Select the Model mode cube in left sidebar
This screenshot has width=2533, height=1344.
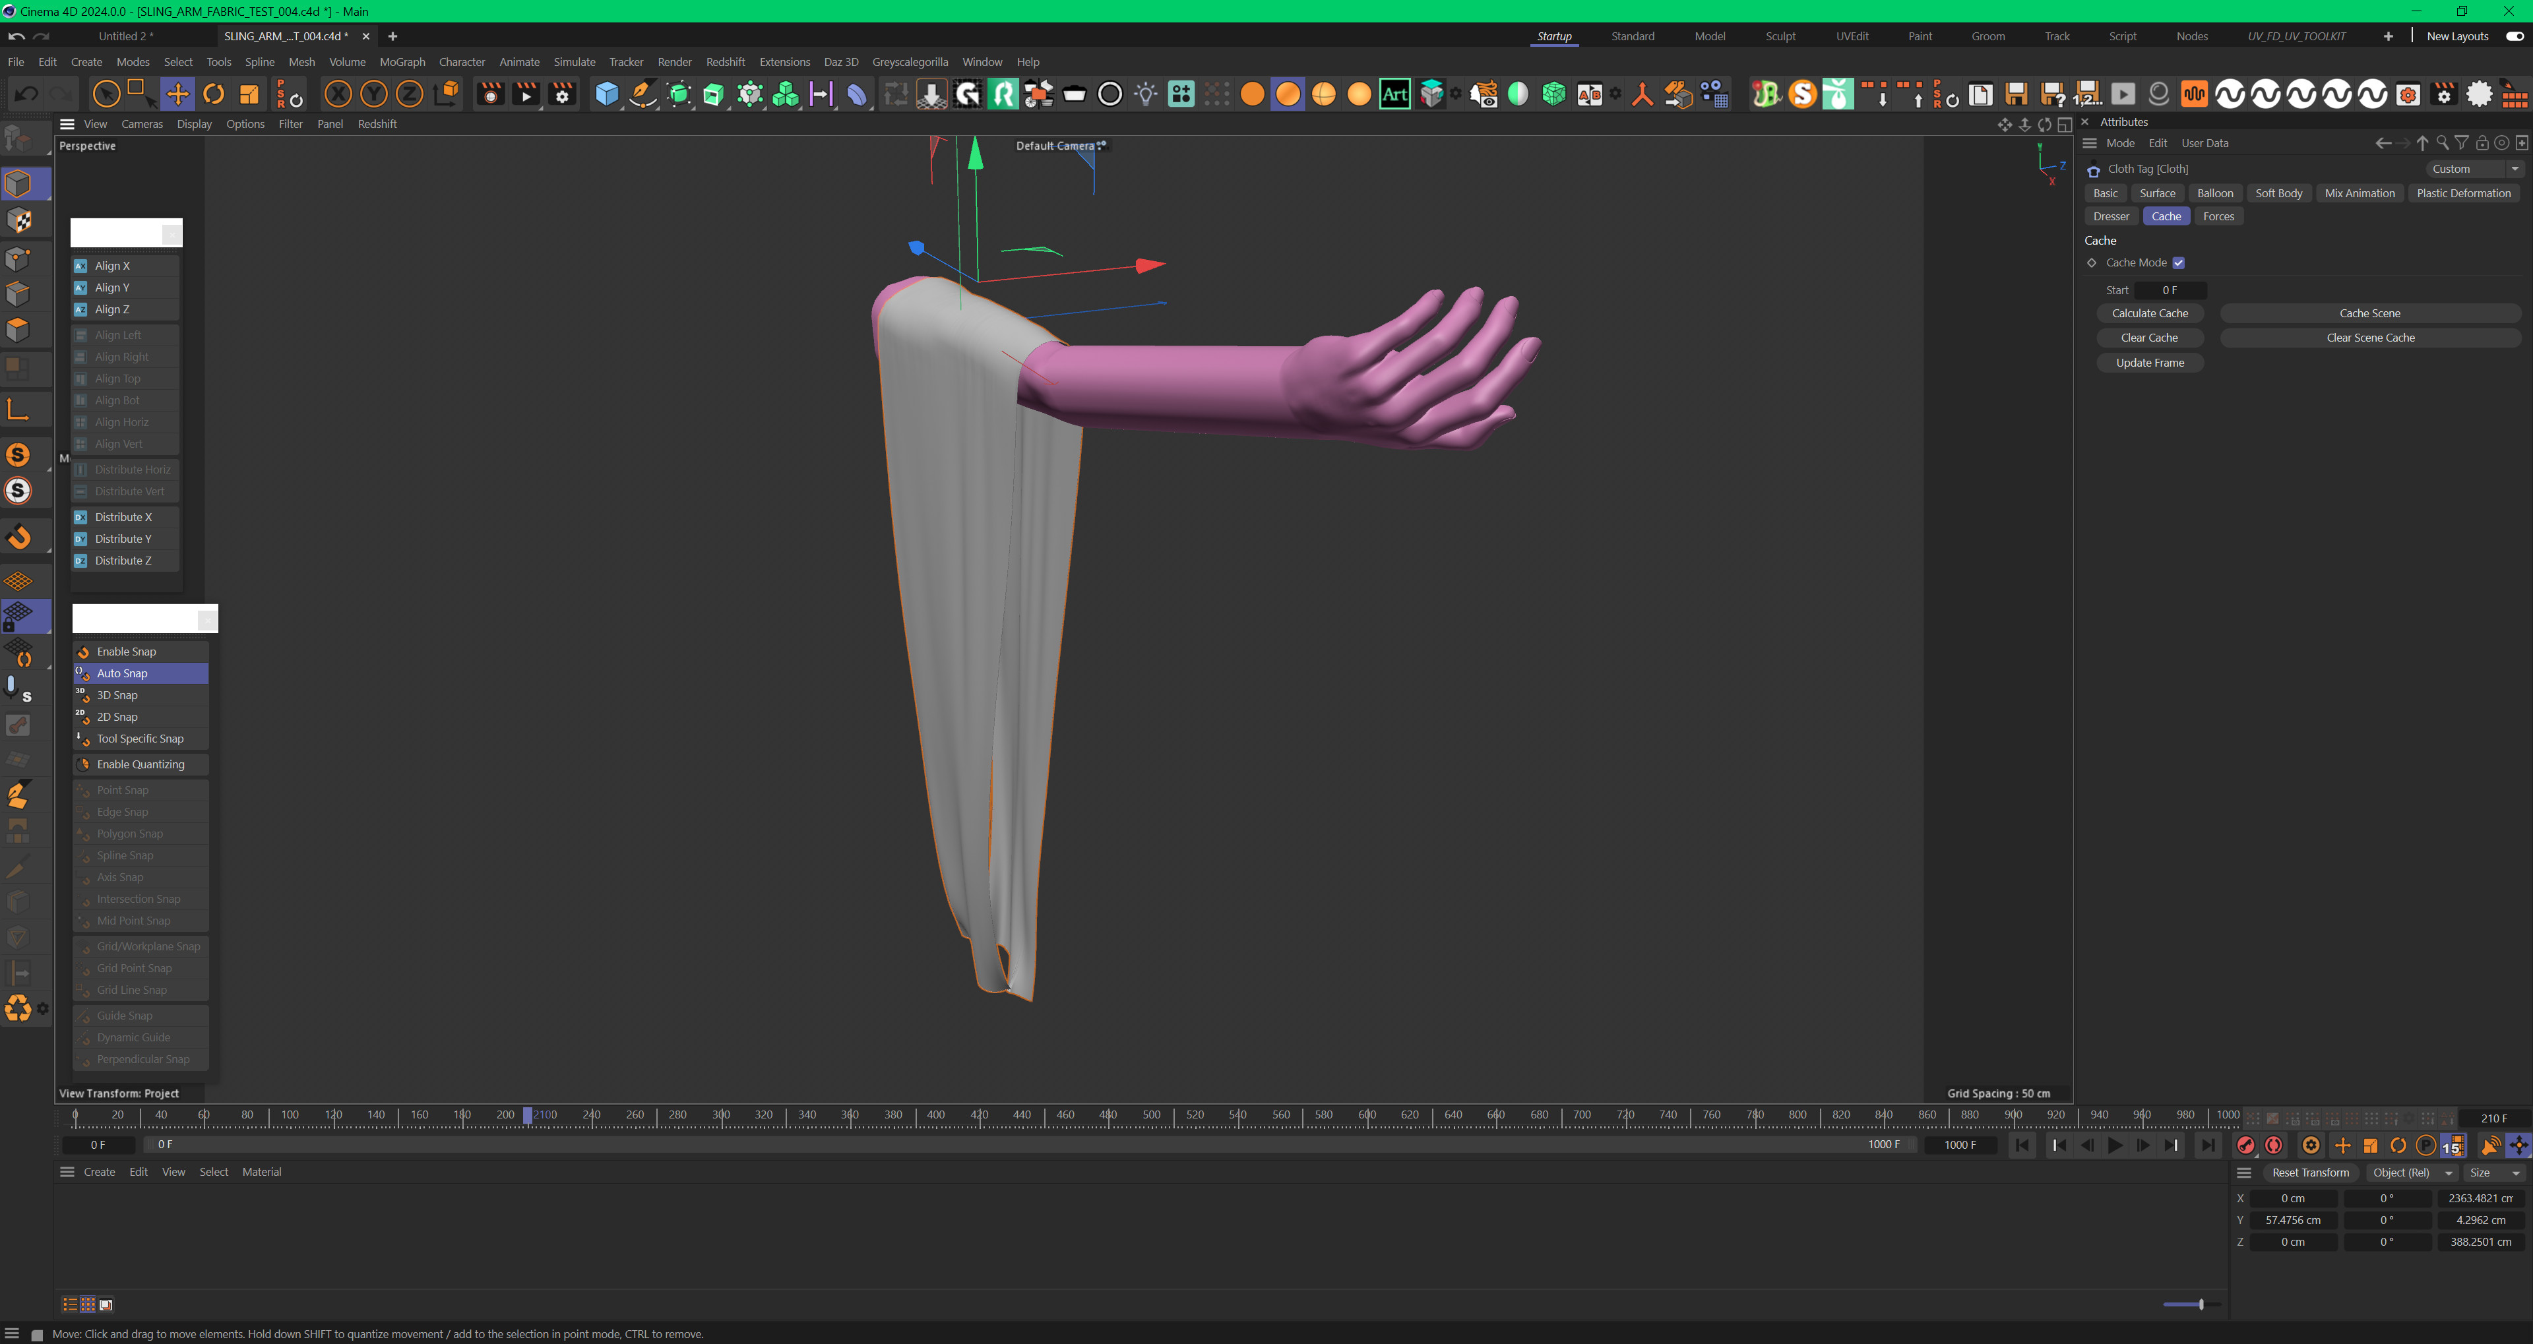[x=18, y=184]
